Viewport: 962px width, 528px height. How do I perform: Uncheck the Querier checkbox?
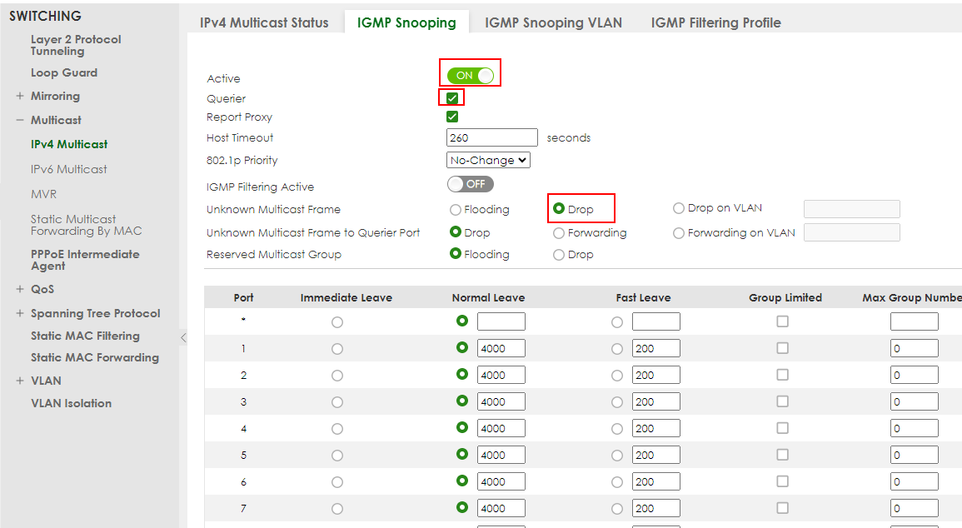[x=451, y=97]
